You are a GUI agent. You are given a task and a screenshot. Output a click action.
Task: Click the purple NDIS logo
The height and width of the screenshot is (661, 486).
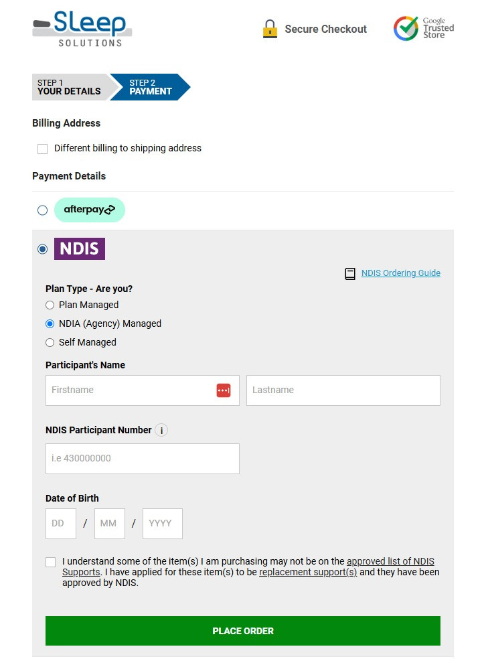(x=80, y=249)
